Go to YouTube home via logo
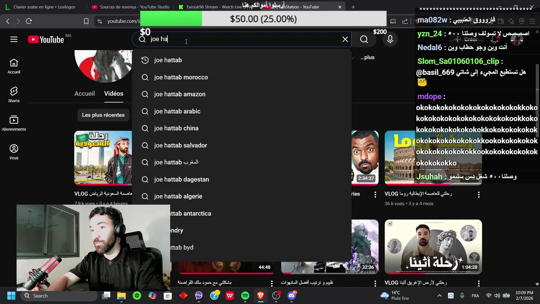The width and height of the screenshot is (540, 304). [46, 39]
